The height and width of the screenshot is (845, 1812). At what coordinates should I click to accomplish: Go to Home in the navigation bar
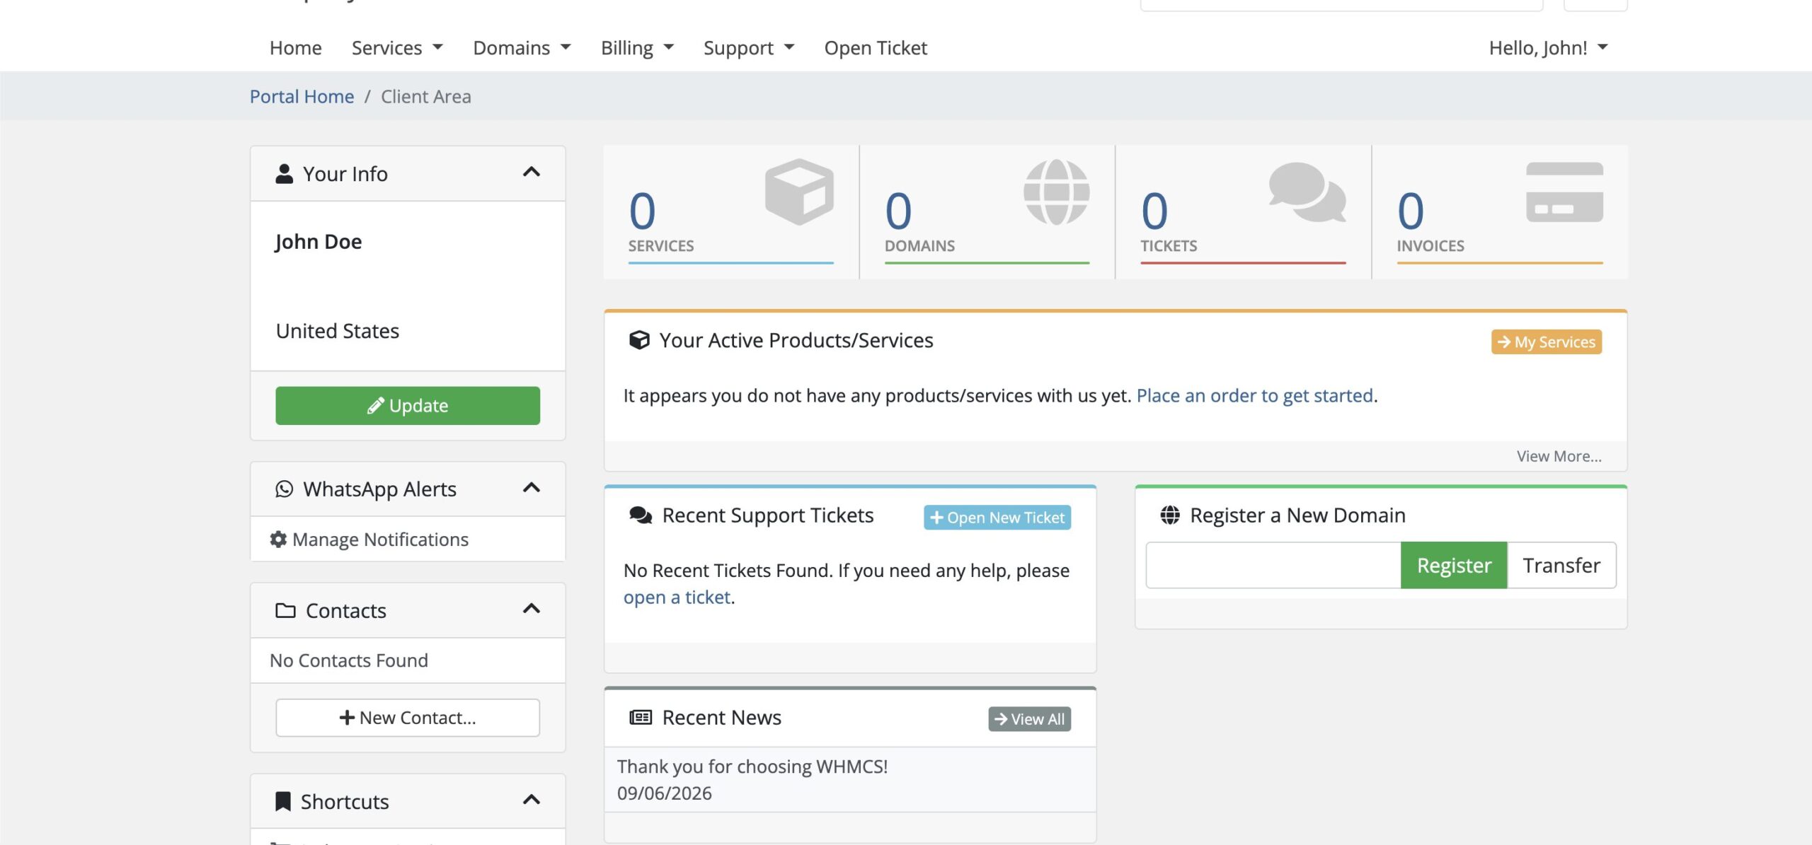pos(295,47)
